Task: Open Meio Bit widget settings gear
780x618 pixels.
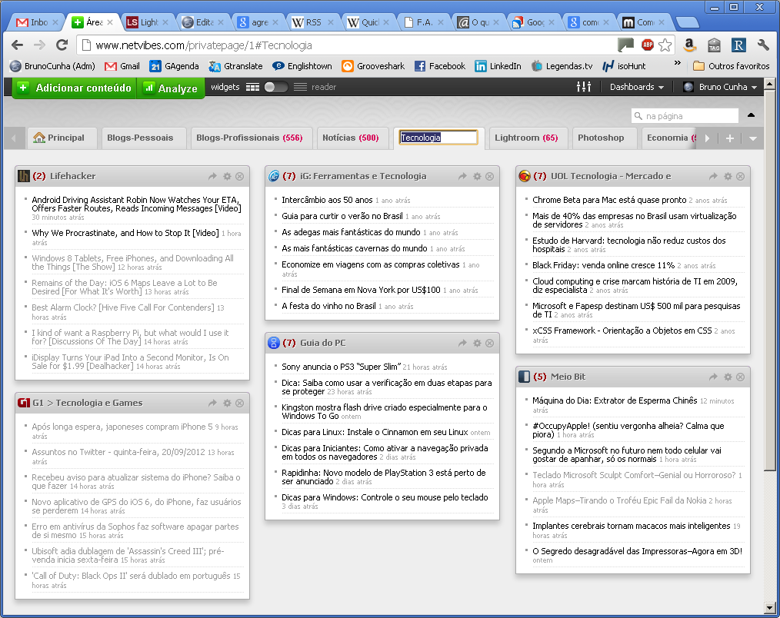Action: pyautogui.click(x=728, y=377)
